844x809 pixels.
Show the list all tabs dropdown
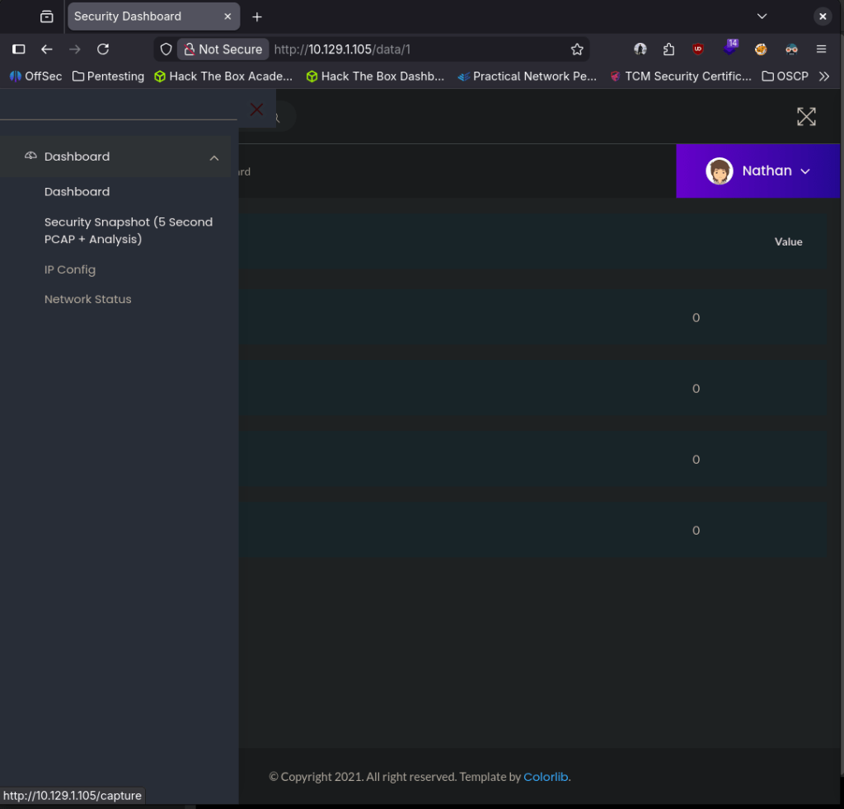762,16
